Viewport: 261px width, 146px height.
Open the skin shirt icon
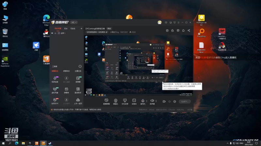(x=175, y=22)
